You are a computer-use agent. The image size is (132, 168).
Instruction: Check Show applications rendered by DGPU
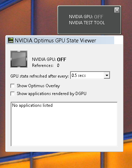click(x=12, y=94)
